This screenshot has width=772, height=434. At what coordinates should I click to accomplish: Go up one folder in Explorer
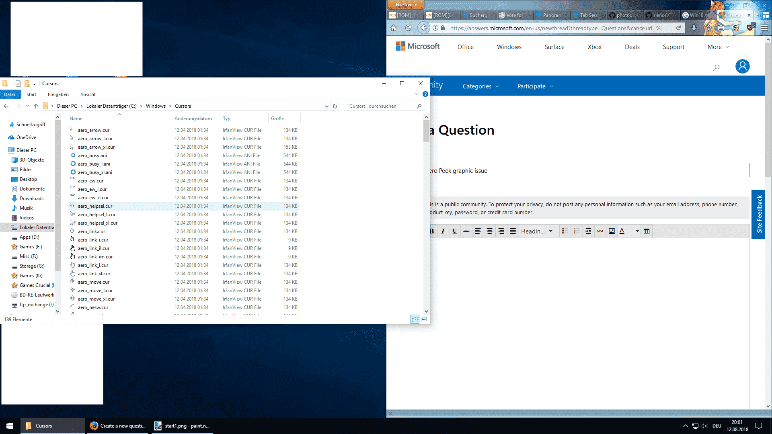(x=36, y=106)
